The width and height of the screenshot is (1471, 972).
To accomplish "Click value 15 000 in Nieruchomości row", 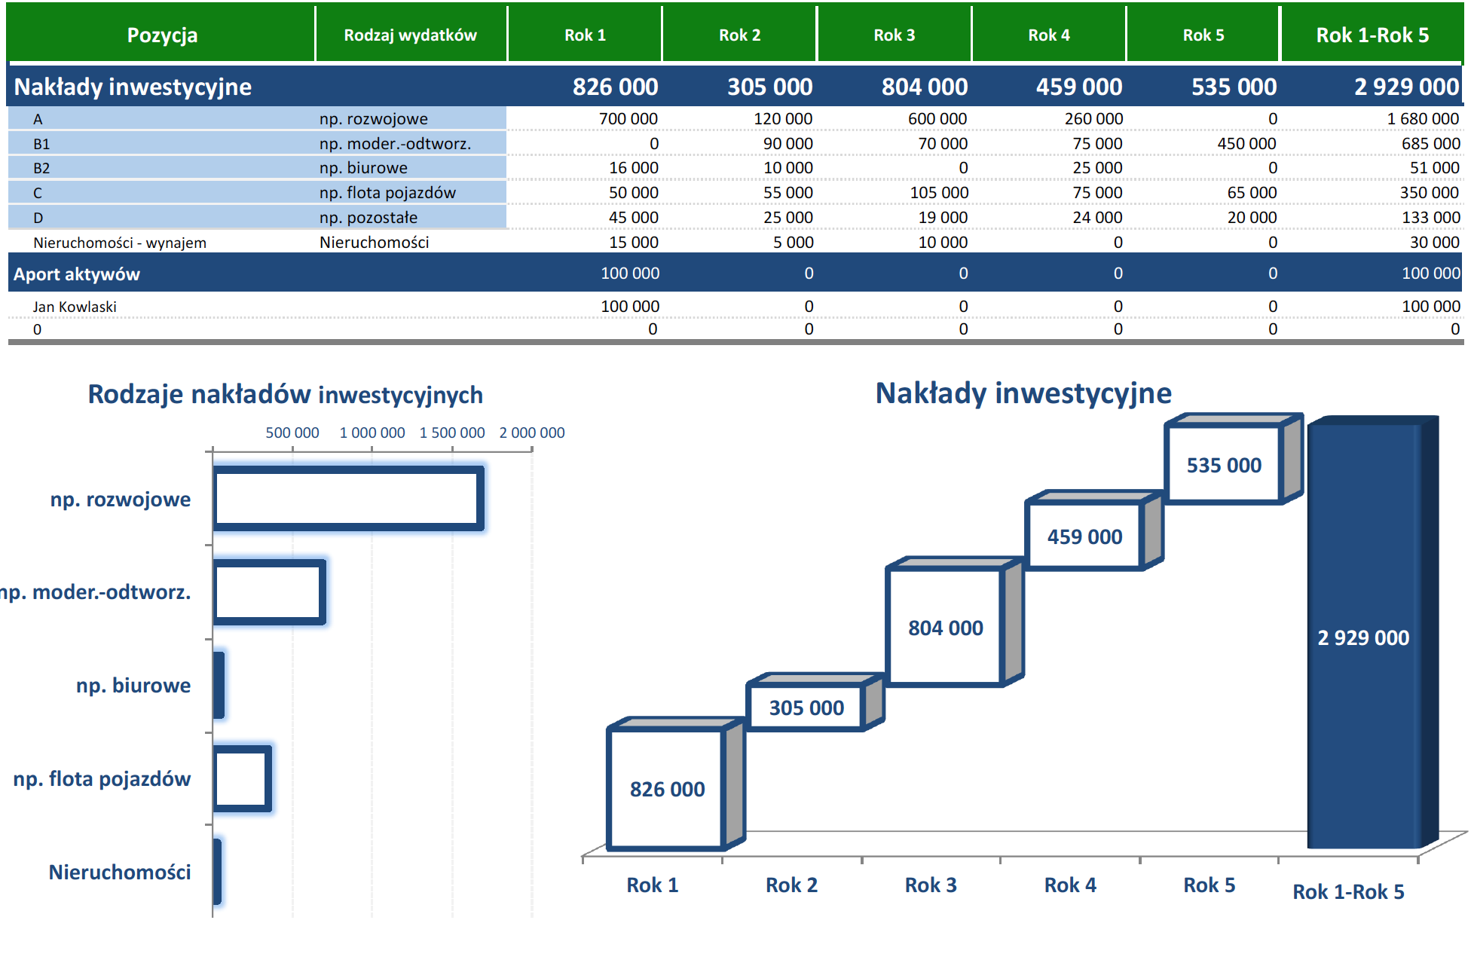I will 633,243.
